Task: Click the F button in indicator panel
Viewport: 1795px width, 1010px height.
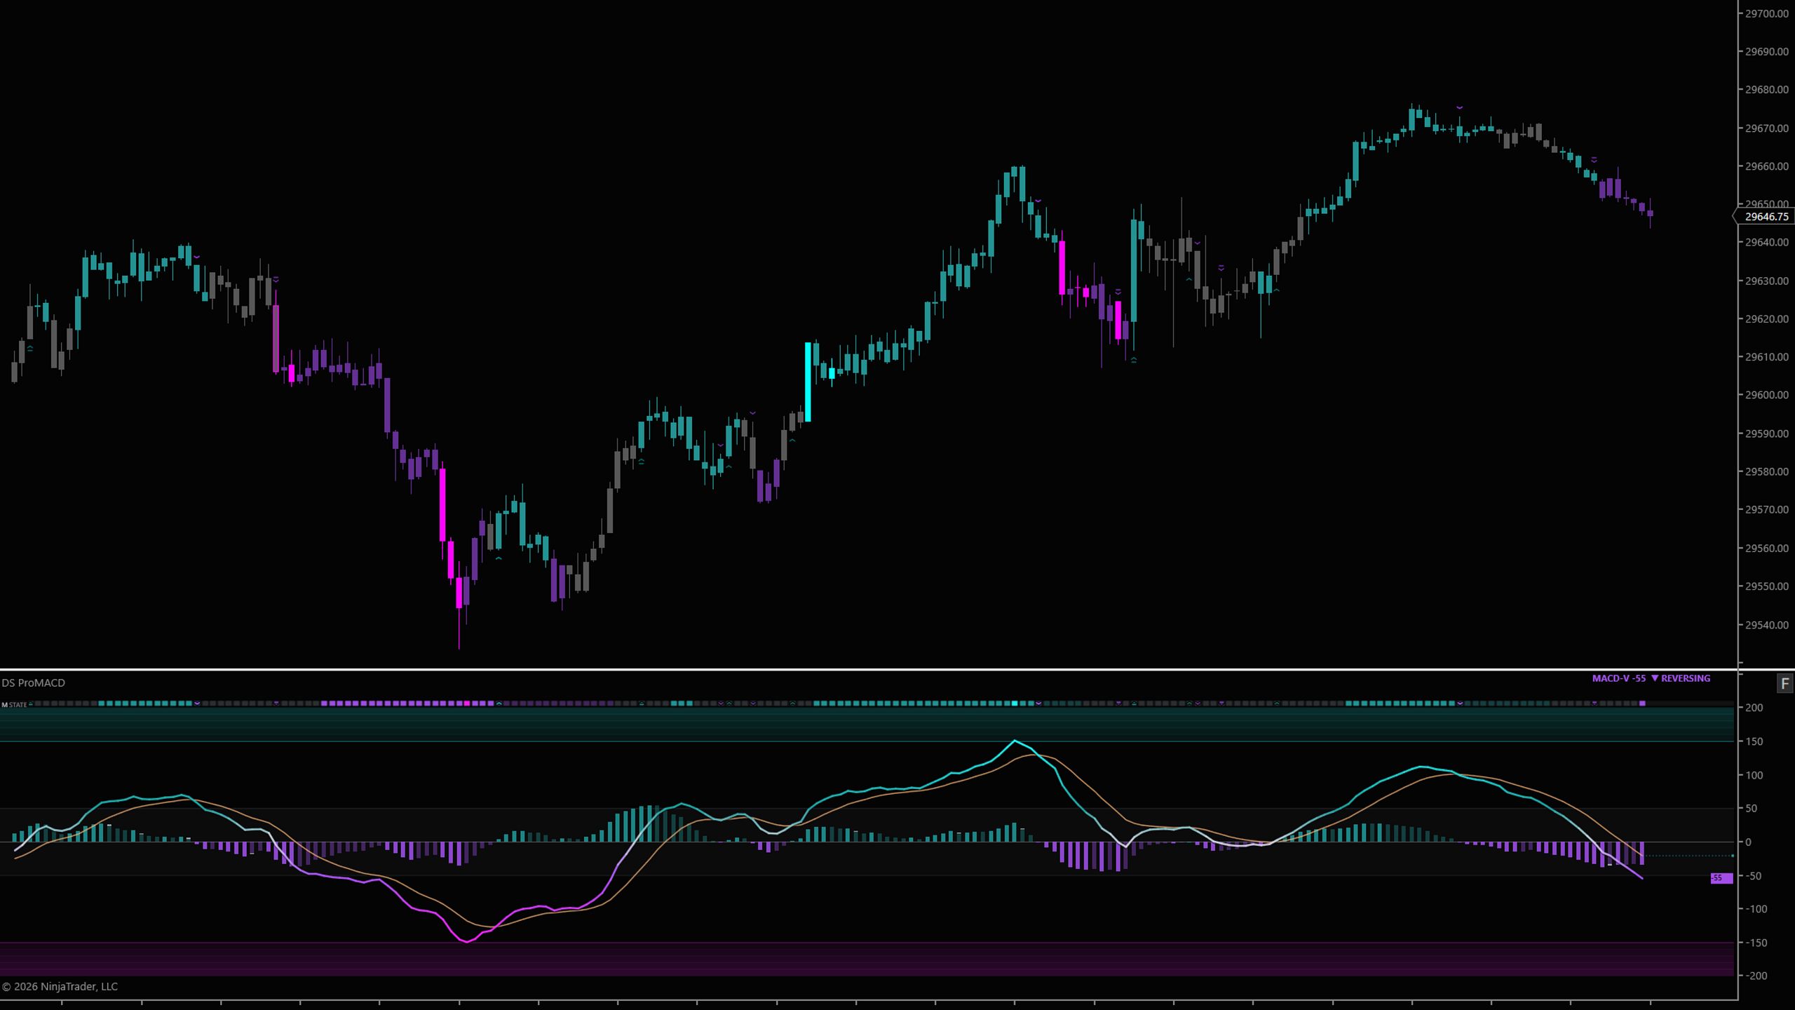Action: click(1784, 684)
